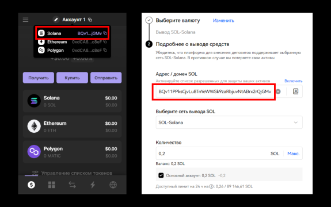Click the Макс. link
331x207 pixels.
pos(294,154)
